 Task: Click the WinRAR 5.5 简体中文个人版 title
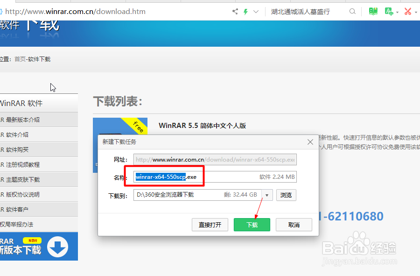tap(202, 126)
